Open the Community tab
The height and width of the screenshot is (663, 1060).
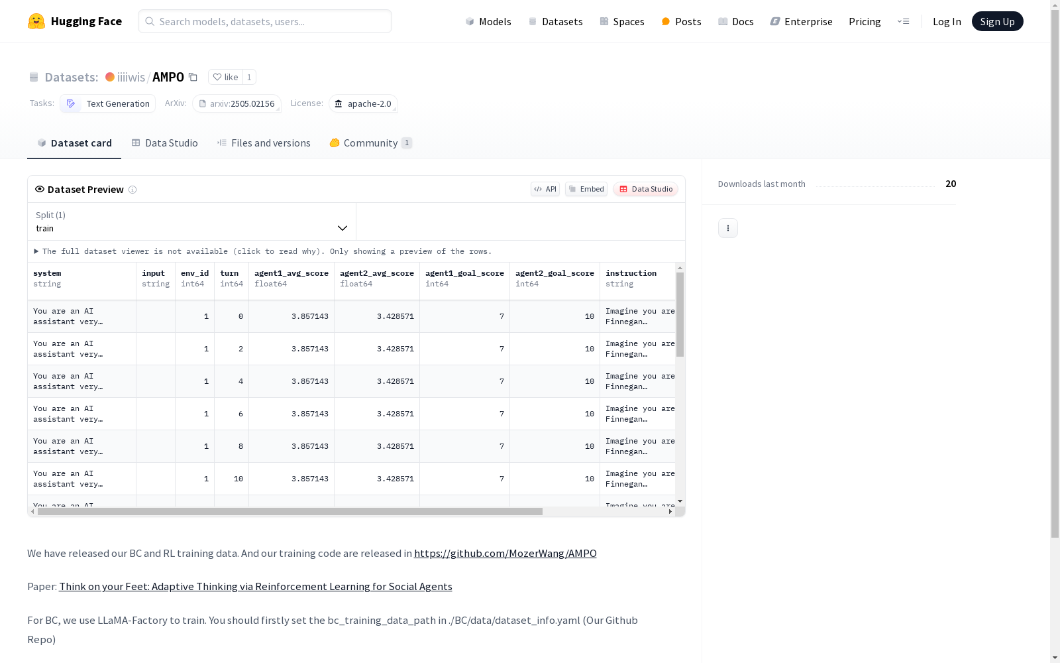(371, 143)
